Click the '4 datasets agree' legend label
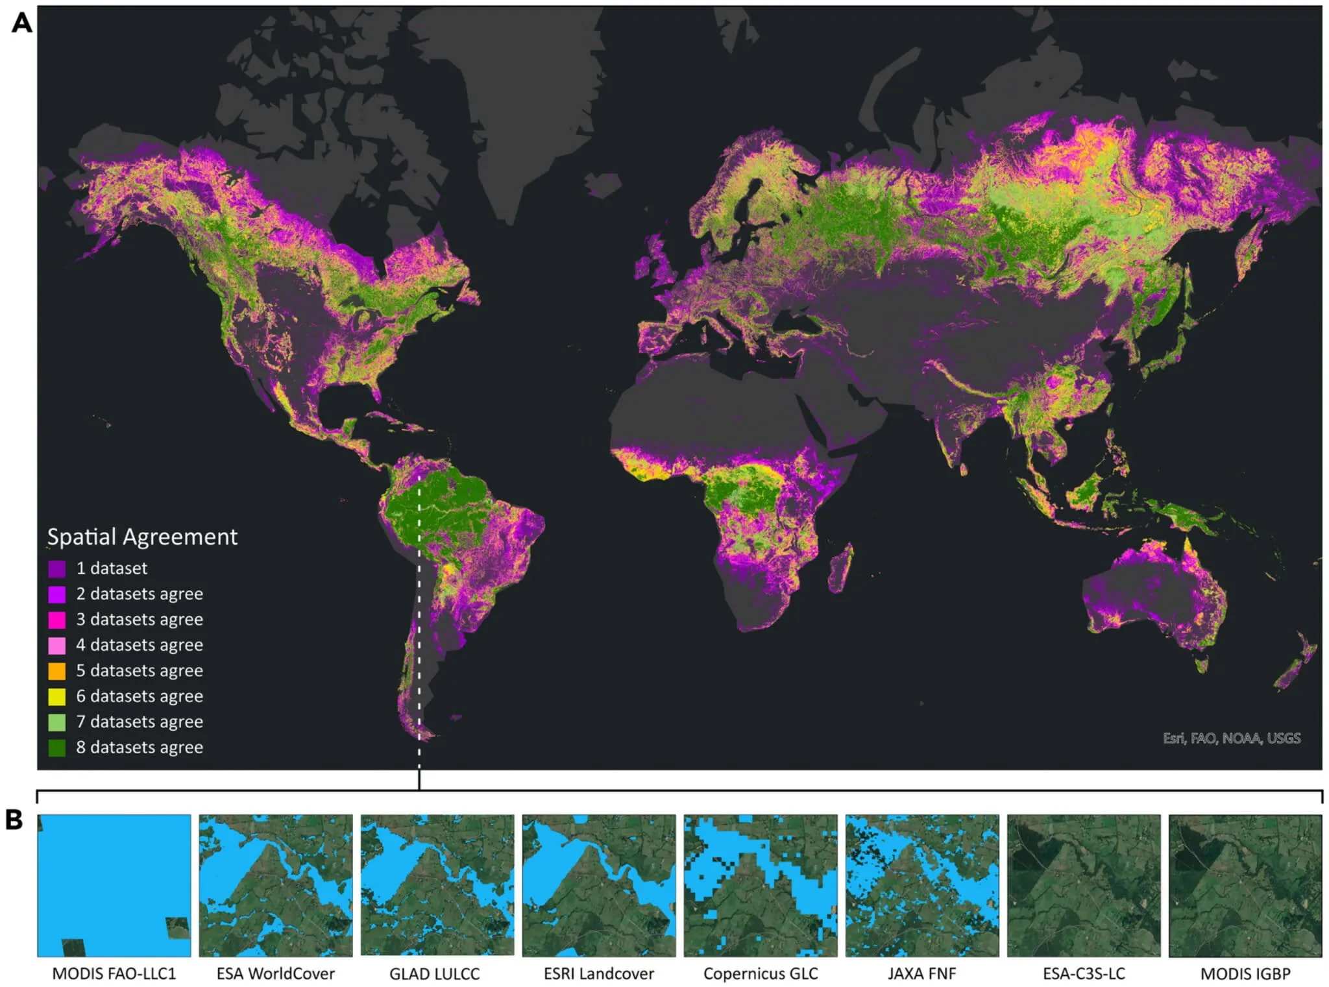The height and width of the screenshot is (987, 1329). coord(140,645)
